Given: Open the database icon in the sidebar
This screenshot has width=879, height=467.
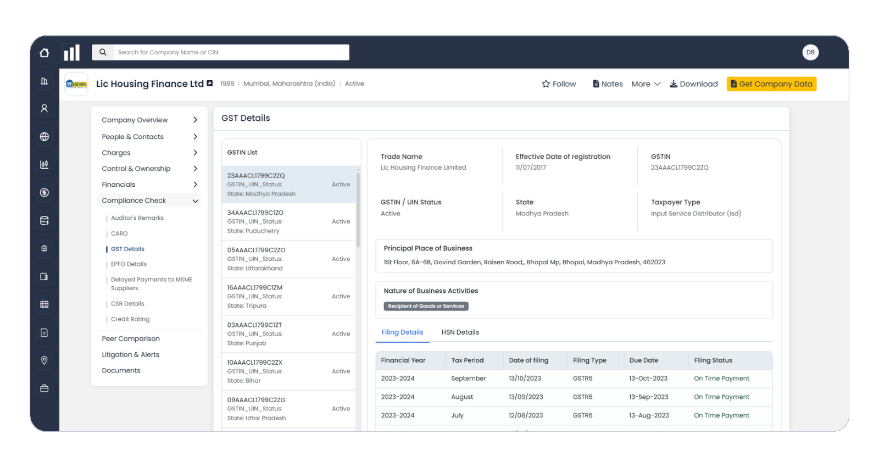Looking at the screenshot, I should point(44,221).
